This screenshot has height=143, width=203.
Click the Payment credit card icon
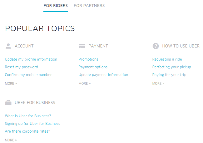(82, 46)
